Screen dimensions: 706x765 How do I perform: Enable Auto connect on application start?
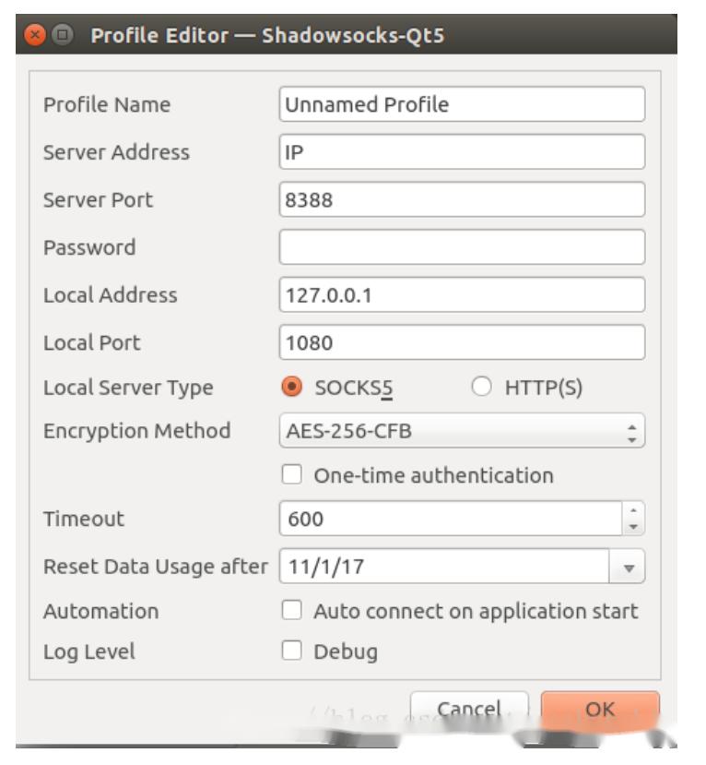291,611
